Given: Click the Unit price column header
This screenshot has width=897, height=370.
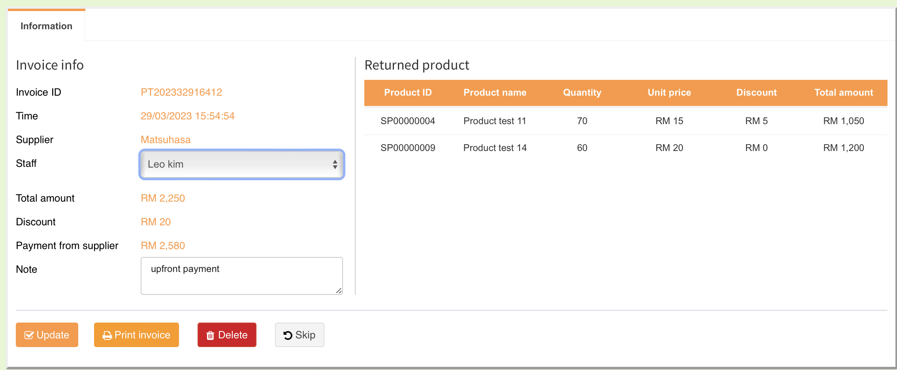Looking at the screenshot, I should coord(669,92).
